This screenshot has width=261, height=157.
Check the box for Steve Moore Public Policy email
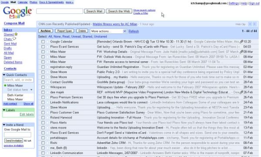point(43,72)
